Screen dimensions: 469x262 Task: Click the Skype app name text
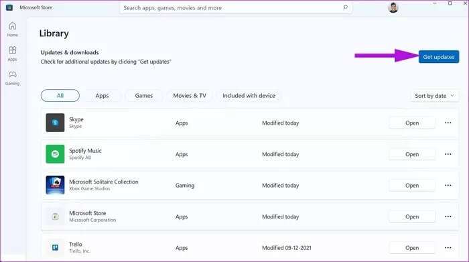click(76, 119)
